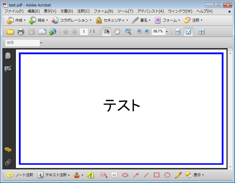Click the Save floppy disk icon
The width and height of the screenshot is (235, 183).
pyautogui.click(x=31, y=32)
